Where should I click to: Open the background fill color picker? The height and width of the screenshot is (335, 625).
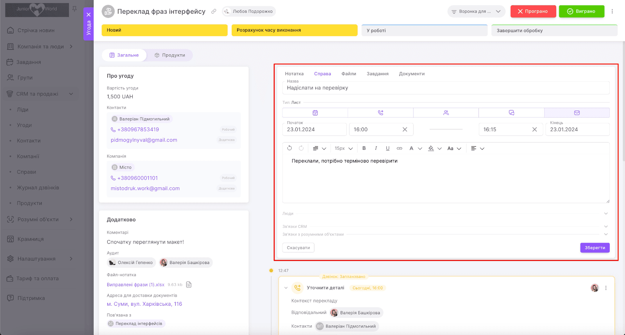(435, 148)
